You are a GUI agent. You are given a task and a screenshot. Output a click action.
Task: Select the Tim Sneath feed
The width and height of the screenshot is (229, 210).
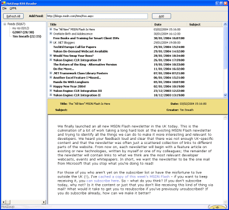27,36
